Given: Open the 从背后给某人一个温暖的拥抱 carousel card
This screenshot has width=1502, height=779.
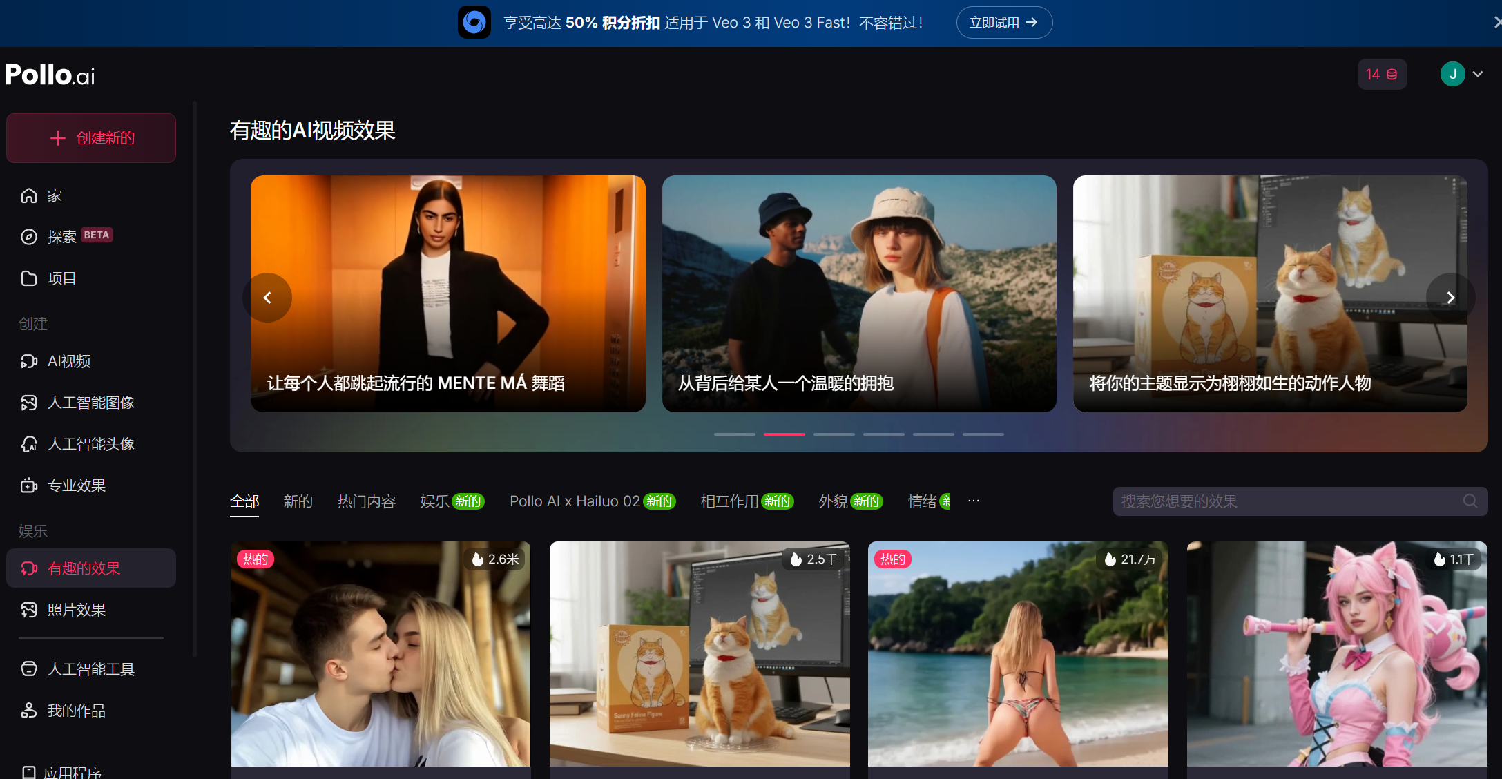Looking at the screenshot, I should (859, 294).
